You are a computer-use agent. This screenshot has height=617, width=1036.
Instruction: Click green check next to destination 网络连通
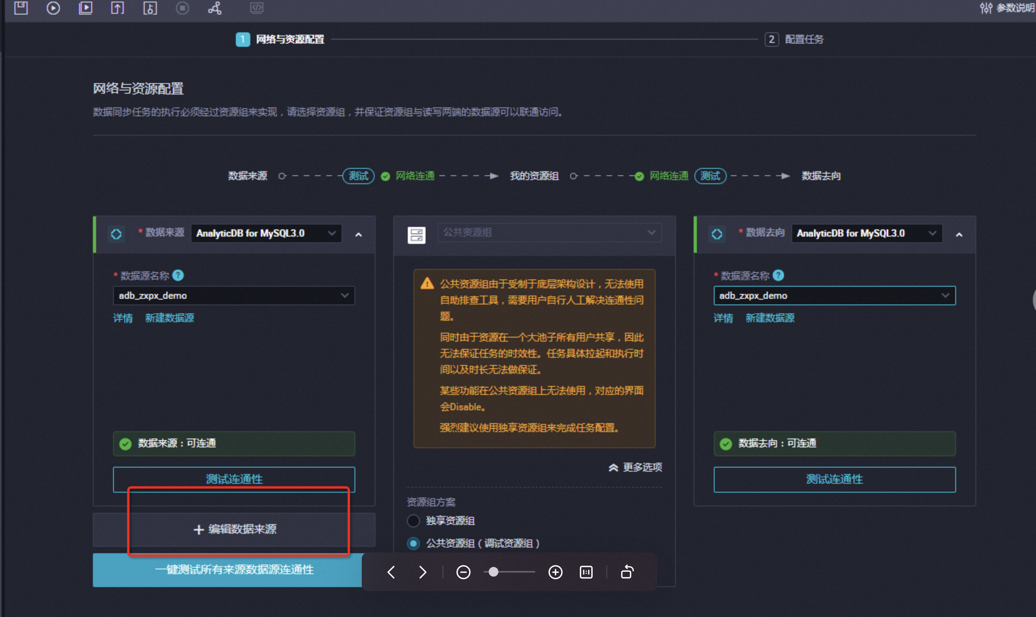(640, 176)
